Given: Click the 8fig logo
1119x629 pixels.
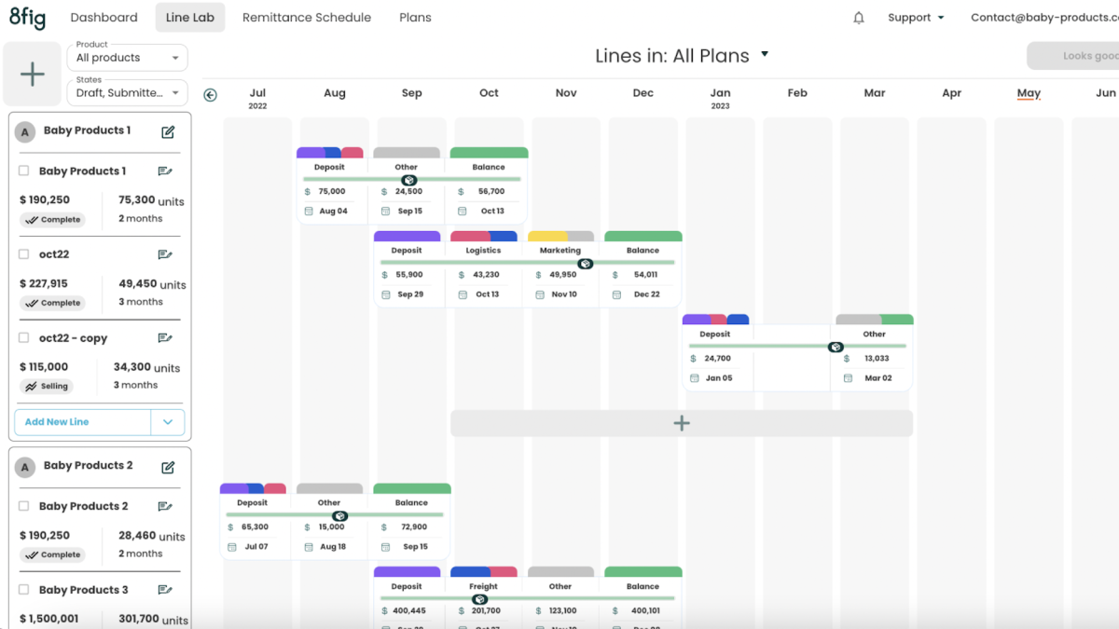Looking at the screenshot, I should pos(27,18).
